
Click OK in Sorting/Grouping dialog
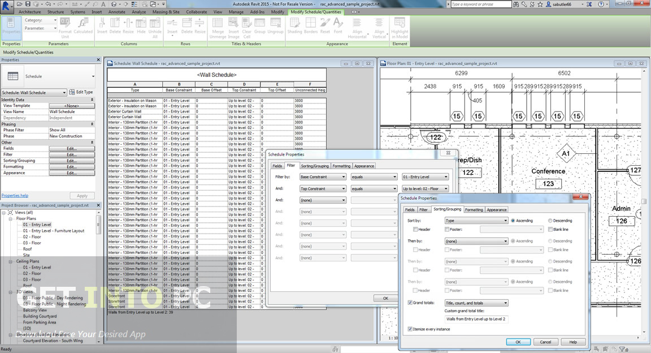[518, 342]
